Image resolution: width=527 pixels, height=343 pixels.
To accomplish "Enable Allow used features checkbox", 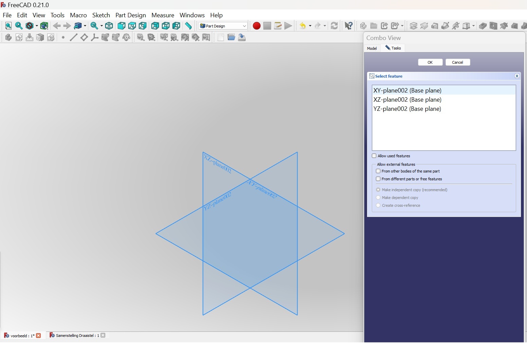I will (374, 156).
